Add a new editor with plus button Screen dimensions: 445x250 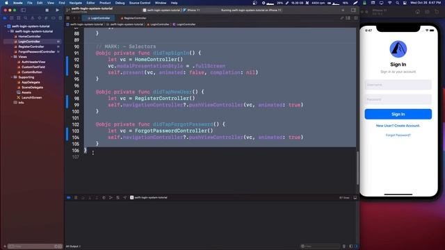343,10
